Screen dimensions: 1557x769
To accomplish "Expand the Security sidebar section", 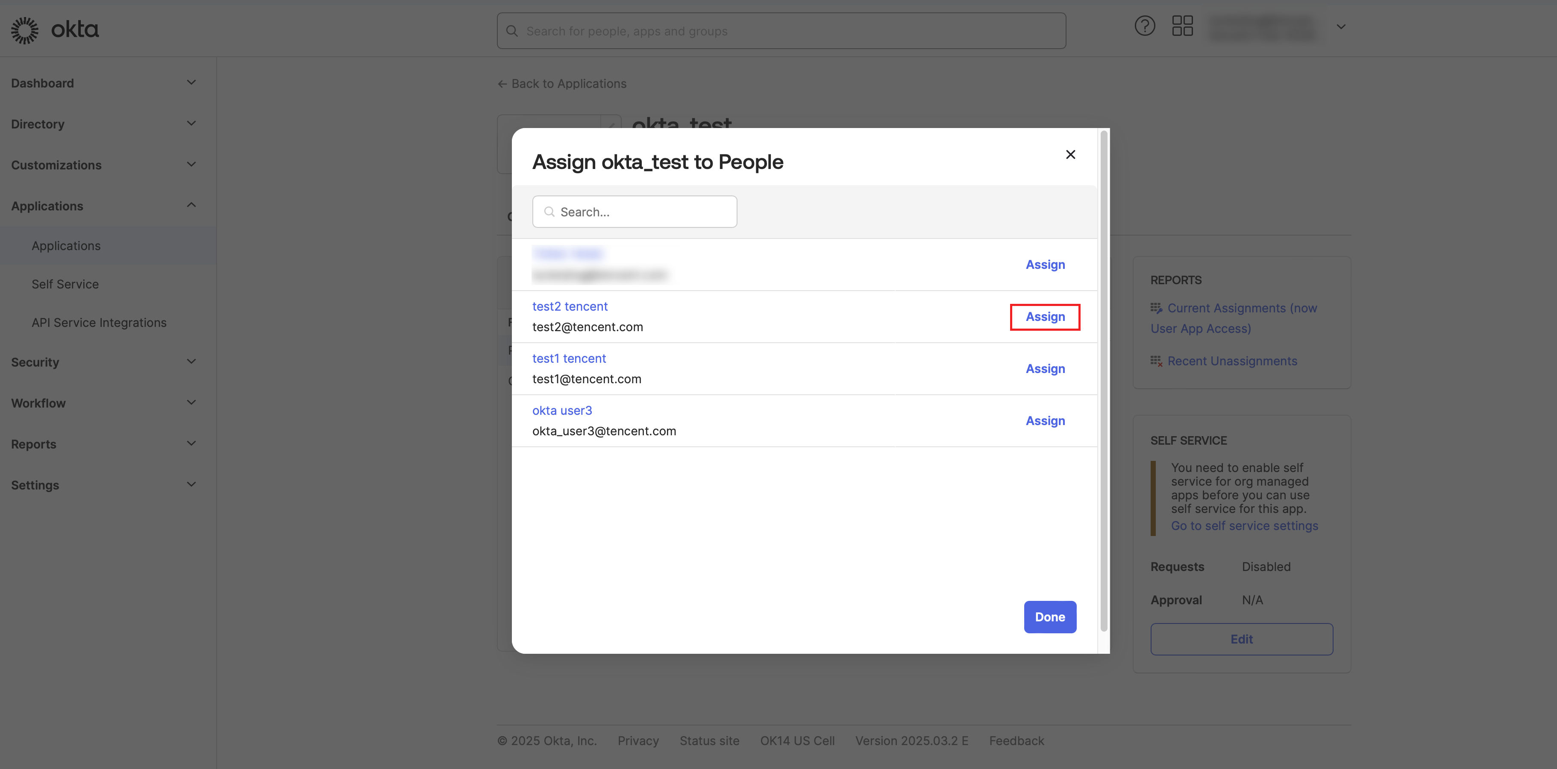I will [x=191, y=361].
